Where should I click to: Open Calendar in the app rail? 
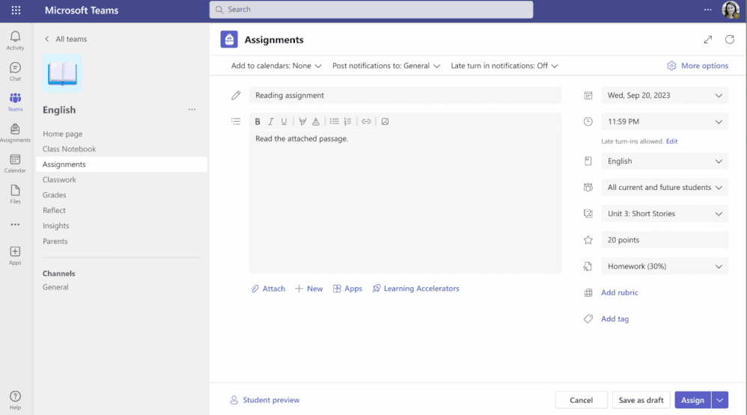click(15, 163)
